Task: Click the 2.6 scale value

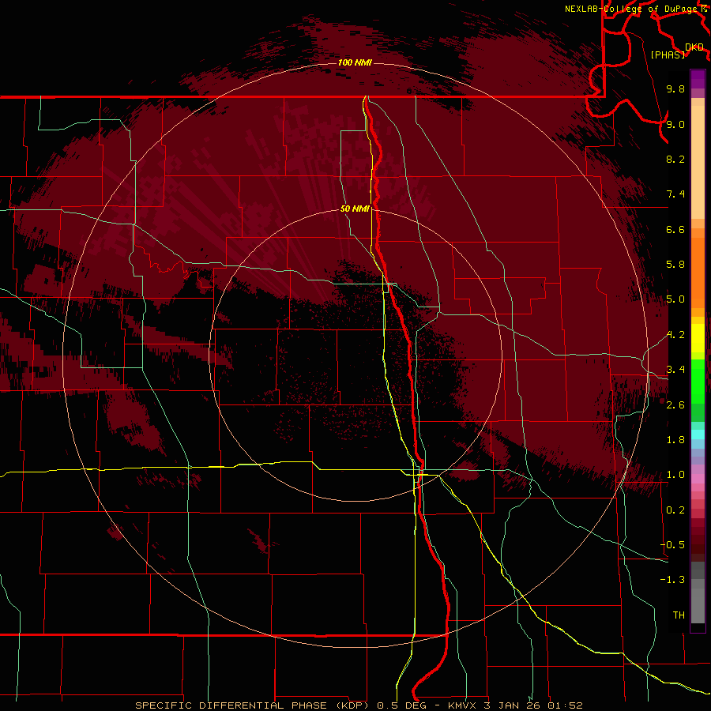Action: point(675,405)
